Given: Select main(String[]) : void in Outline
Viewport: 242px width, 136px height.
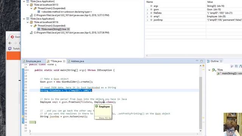Looking at the screenshot, I should point(230,74).
